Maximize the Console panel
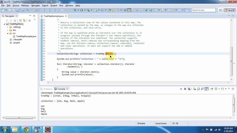 click(x=233, y=89)
